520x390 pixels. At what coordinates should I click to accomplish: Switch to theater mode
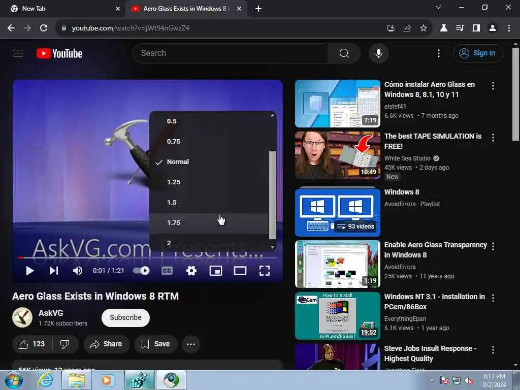coord(240,271)
